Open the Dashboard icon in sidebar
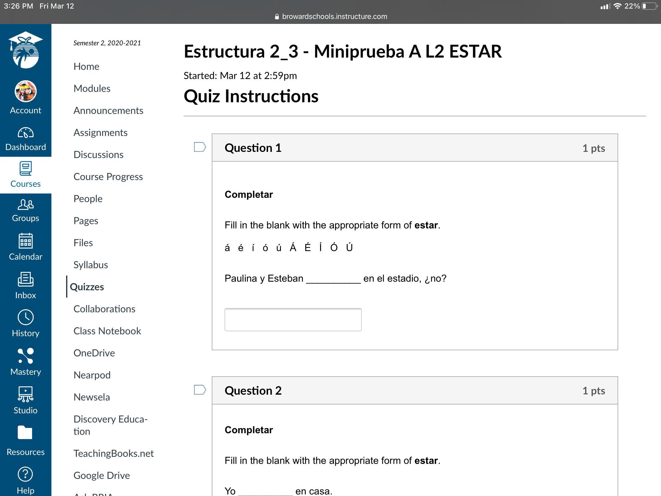This screenshot has height=496, width=661. [25, 133]
